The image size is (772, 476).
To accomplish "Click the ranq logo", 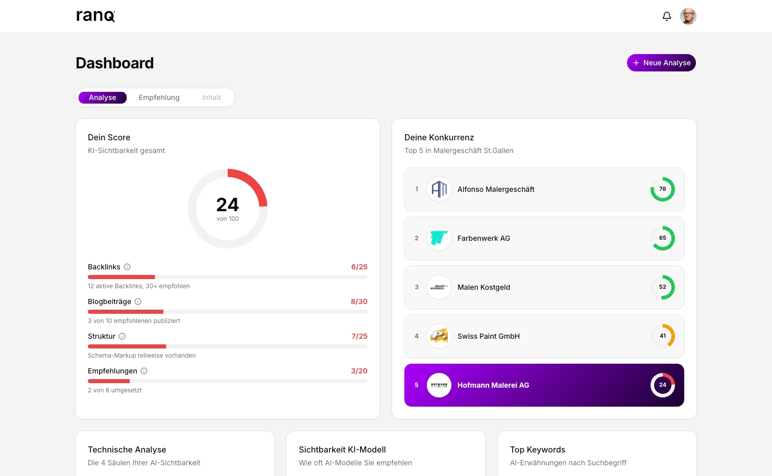I will [x=95, y=15].
